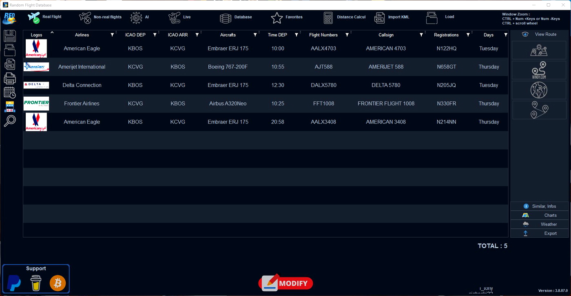The image size is (571, 296).
Task: Open the Windy.com route icon
Action: (539, 70)
